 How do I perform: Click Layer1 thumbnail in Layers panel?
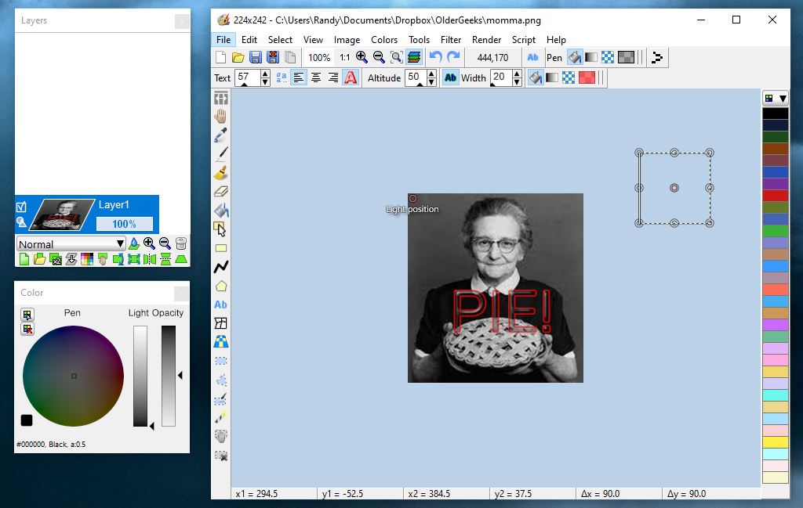61,214
